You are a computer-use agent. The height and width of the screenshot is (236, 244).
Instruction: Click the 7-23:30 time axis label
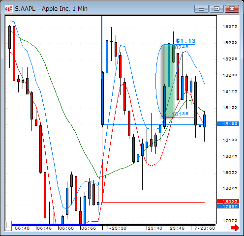click(116, 228)
